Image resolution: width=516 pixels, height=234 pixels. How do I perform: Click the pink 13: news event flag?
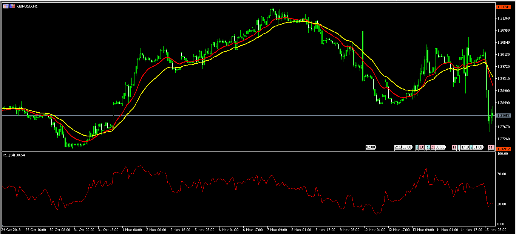(x=422, y=147)
